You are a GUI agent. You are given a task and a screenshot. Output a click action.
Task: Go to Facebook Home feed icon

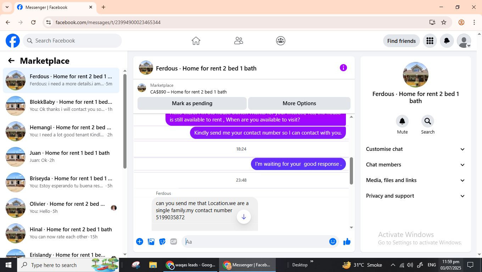click(196, 41)
